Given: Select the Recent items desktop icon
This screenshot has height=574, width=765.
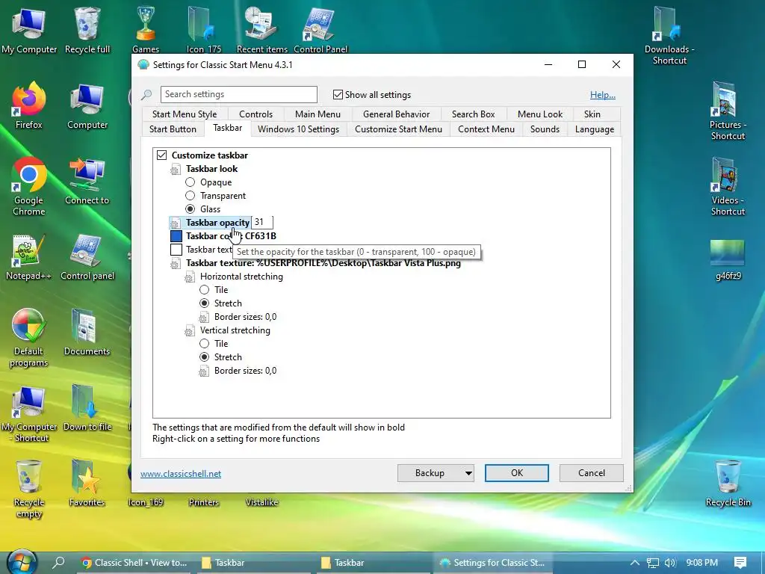Looking at the screenshot, I should (262, 30).
